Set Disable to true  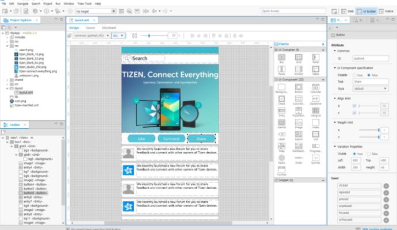pos(354,75)
